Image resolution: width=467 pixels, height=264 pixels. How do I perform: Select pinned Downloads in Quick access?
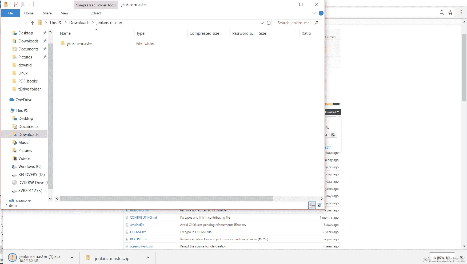pyautogui.click(x=28, y=41)
